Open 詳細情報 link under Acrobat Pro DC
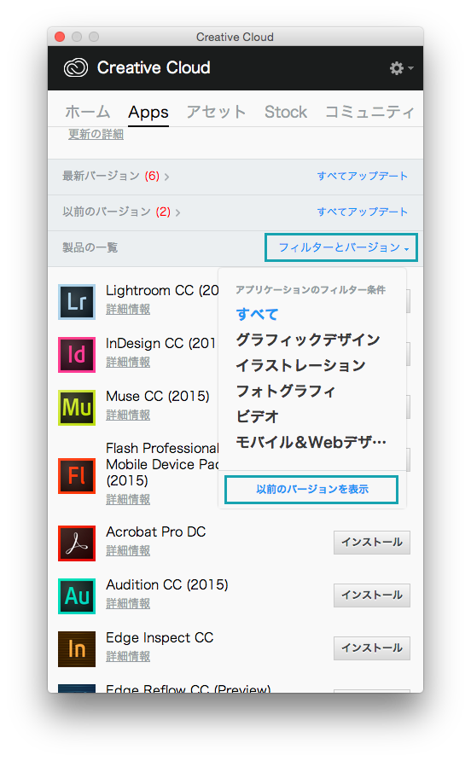The width and height of the screenshot is (471, 761). 128,550
